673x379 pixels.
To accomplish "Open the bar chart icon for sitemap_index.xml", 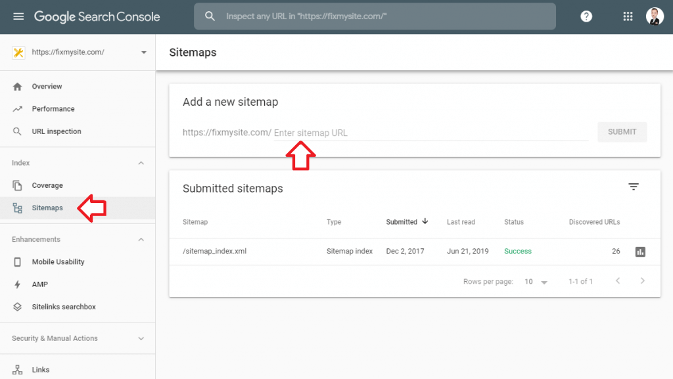I will click(640, 252).
